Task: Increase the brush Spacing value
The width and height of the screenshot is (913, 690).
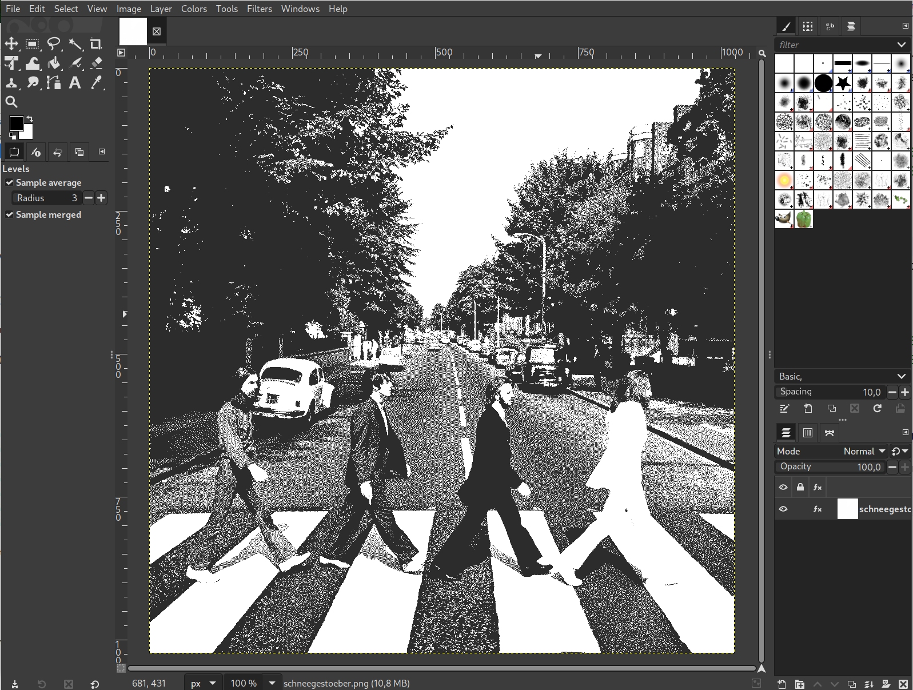Action: click(905, 392)
